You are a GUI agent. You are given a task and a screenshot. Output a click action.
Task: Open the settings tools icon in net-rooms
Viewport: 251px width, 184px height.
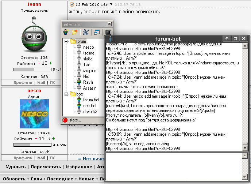point(86,33)
